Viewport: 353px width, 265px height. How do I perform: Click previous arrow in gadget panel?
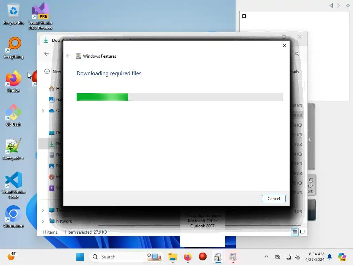pyautogui.click(x=331, y=6)
